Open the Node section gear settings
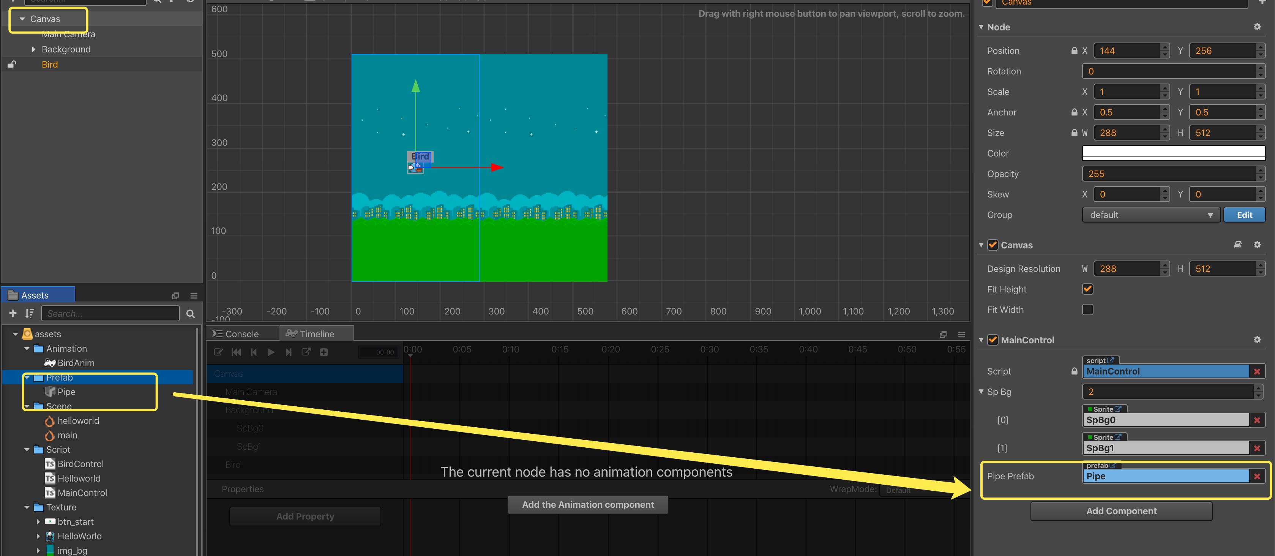Viewport: 1275px width, 556px height. (x=1257, y=27)
